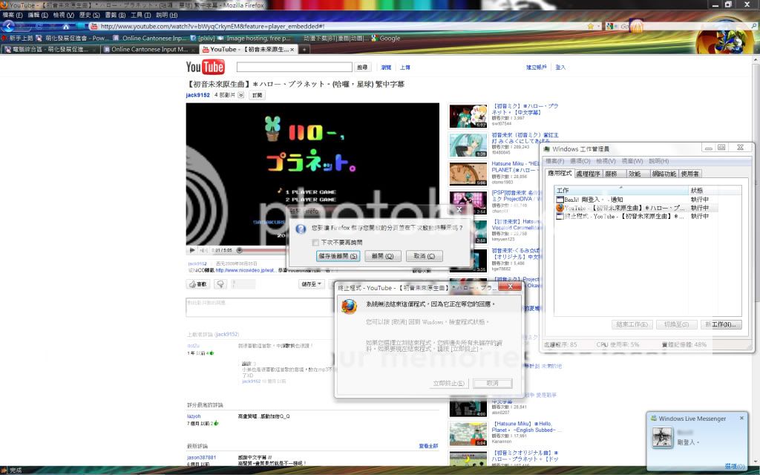This screenshot has width=760, height=475.
Task: Click the comment text box under video
Action: [x=260, y=307]
